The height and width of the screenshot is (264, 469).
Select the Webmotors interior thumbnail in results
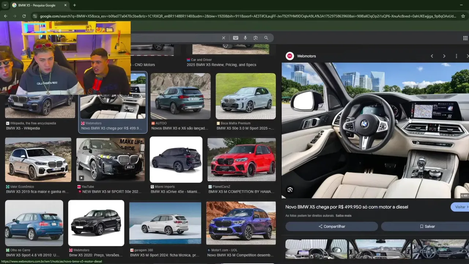click(x=114, y=102)
